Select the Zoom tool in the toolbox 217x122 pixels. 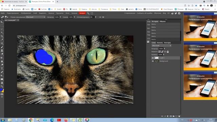2,86
